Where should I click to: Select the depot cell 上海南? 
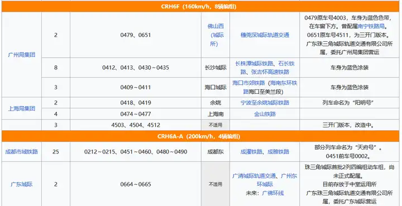click(x=216, y=114)
